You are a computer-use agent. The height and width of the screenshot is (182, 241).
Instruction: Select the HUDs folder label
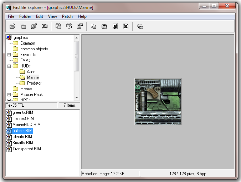(26, 66)
